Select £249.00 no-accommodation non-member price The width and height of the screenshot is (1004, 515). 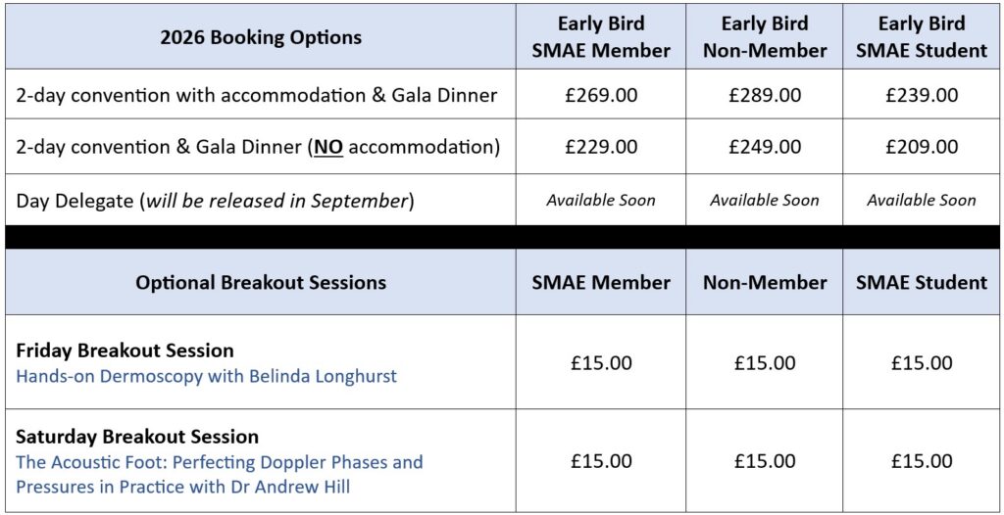pos(765,147)
